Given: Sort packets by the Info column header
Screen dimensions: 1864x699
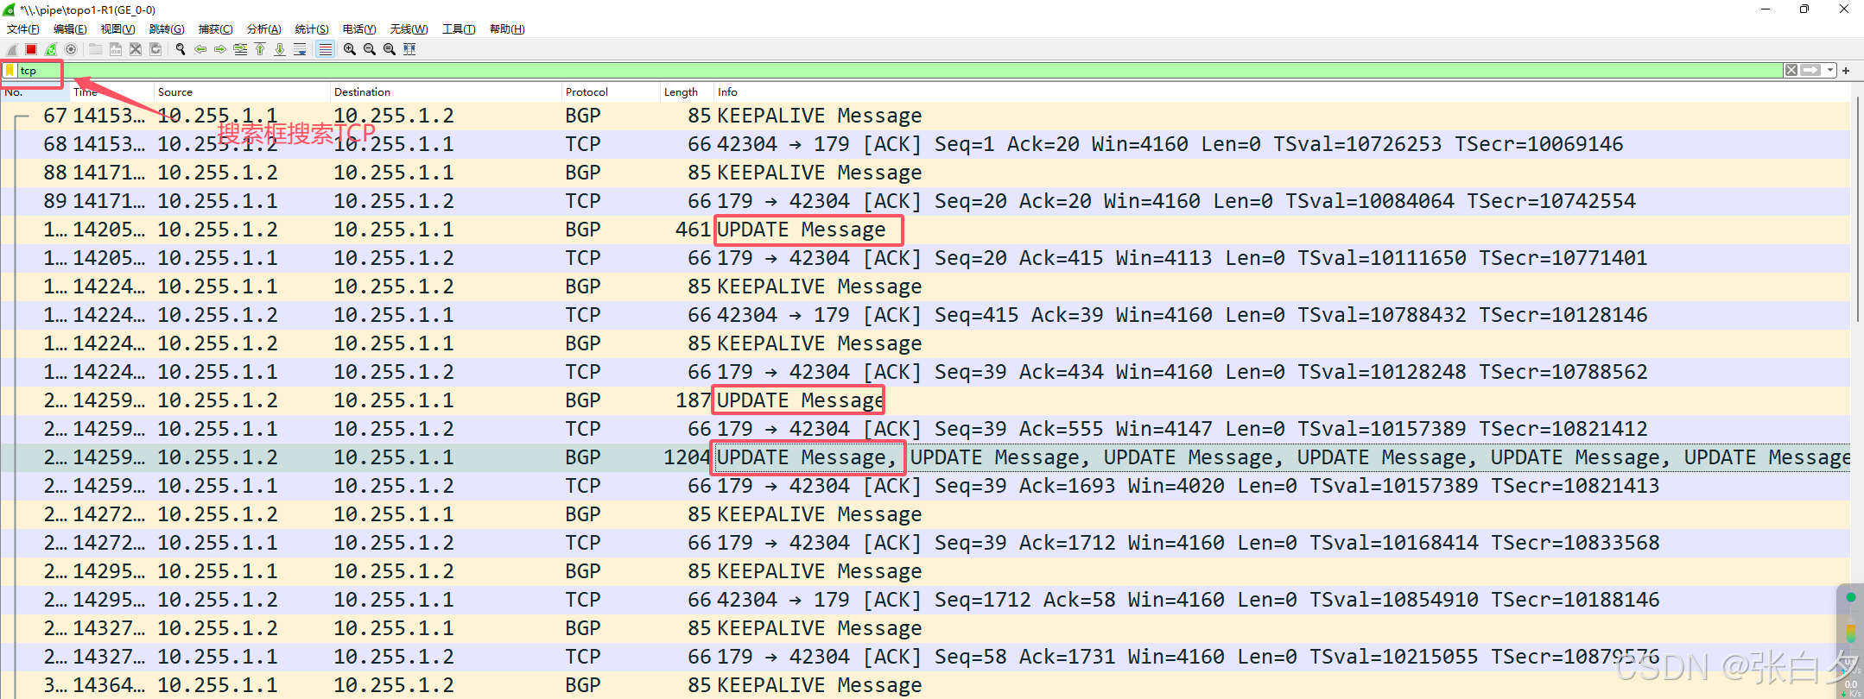Looking at the screenshot, I should pos(1283,92).
